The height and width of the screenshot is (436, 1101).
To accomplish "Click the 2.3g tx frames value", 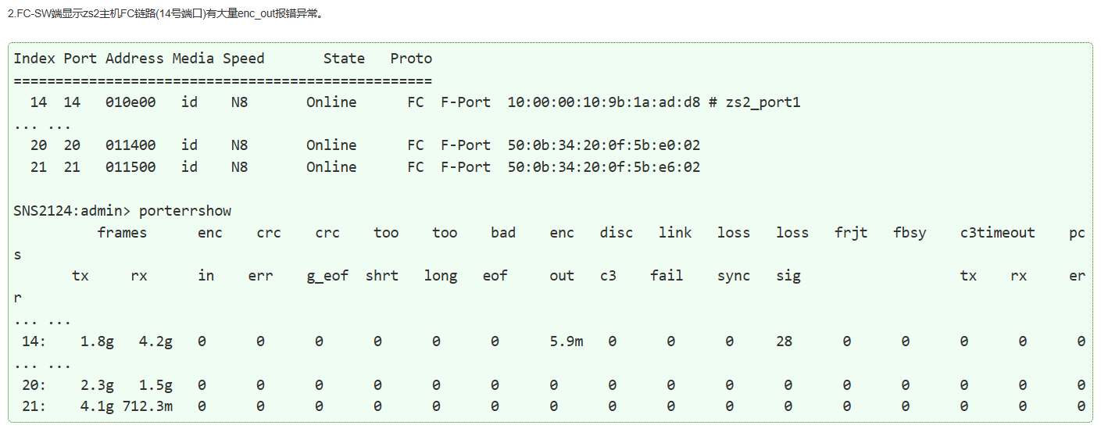I will point(97,384).
